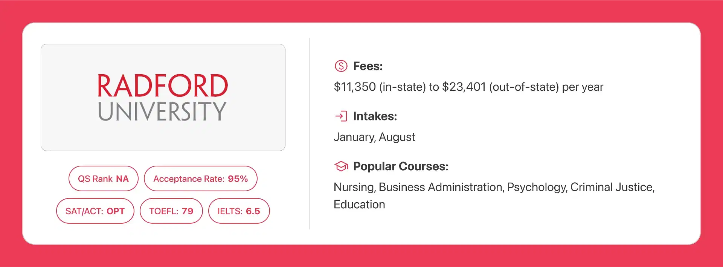Select the Acceptance Rate 95% badge
Image resolution: width=723 pixels, height=267 pixels.
coord(201,179)
